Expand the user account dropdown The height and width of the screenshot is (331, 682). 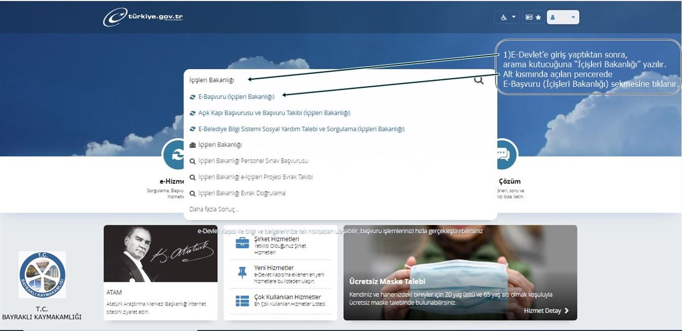click(x=563, y=18)
